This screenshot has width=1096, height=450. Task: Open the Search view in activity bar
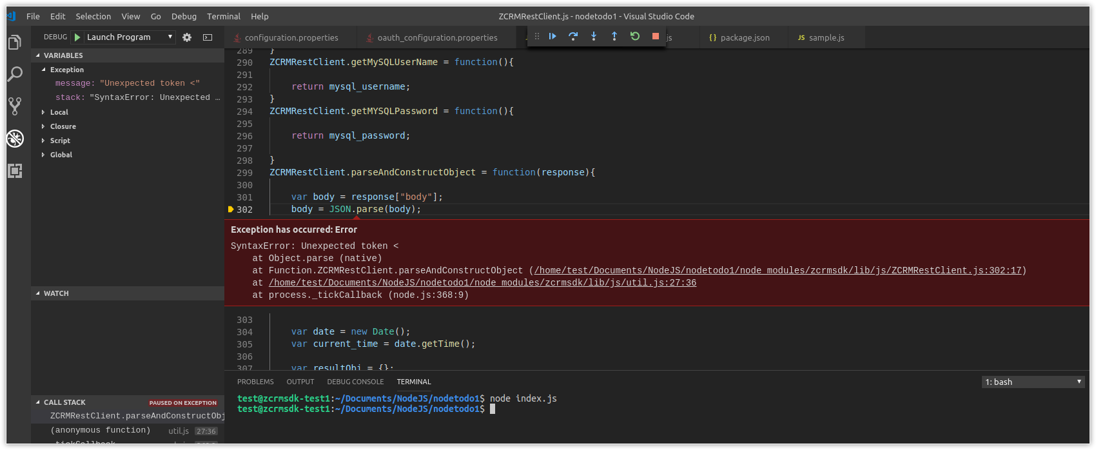click(15, 74)
